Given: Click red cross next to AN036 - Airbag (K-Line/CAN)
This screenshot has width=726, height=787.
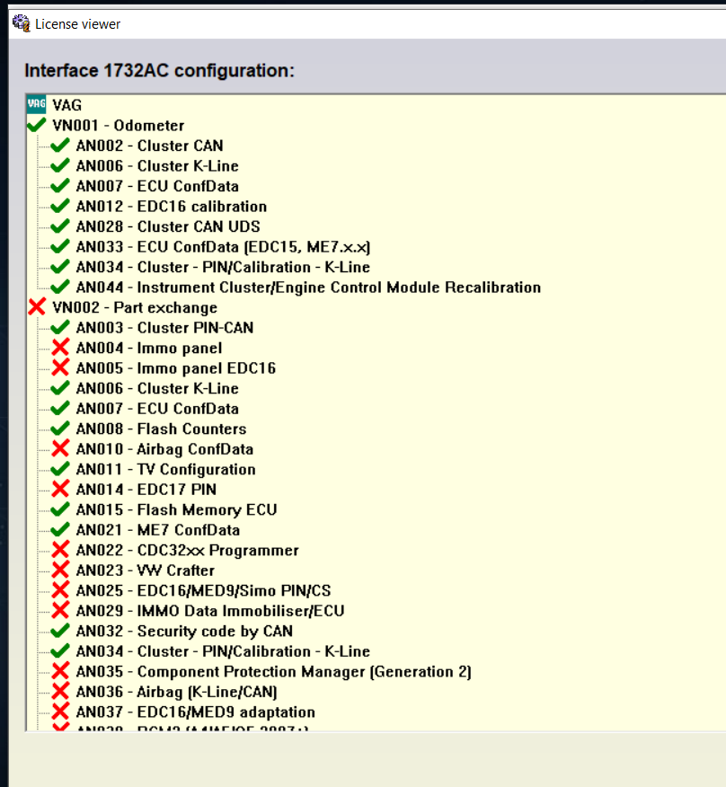Looking at the screenshot, I should click(60, 691).
